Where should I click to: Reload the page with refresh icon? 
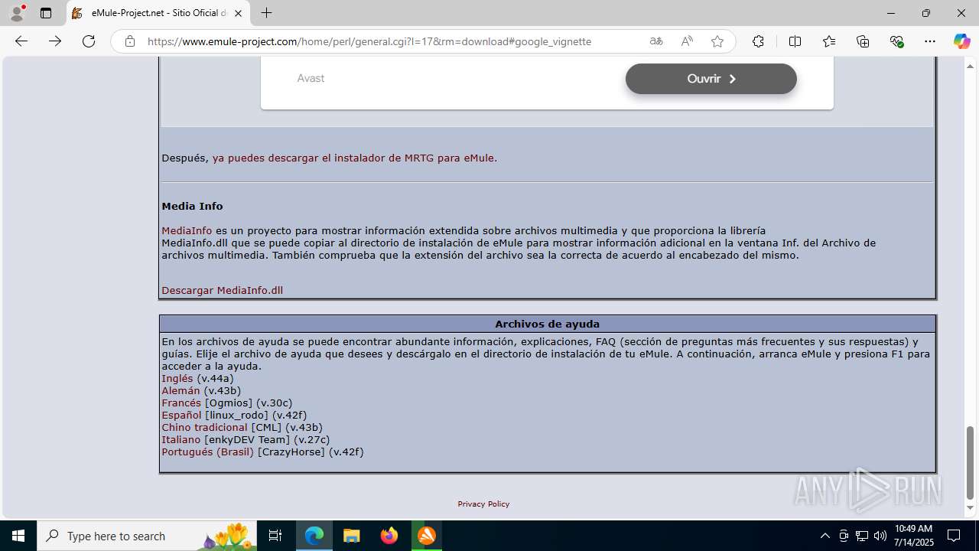89,41
